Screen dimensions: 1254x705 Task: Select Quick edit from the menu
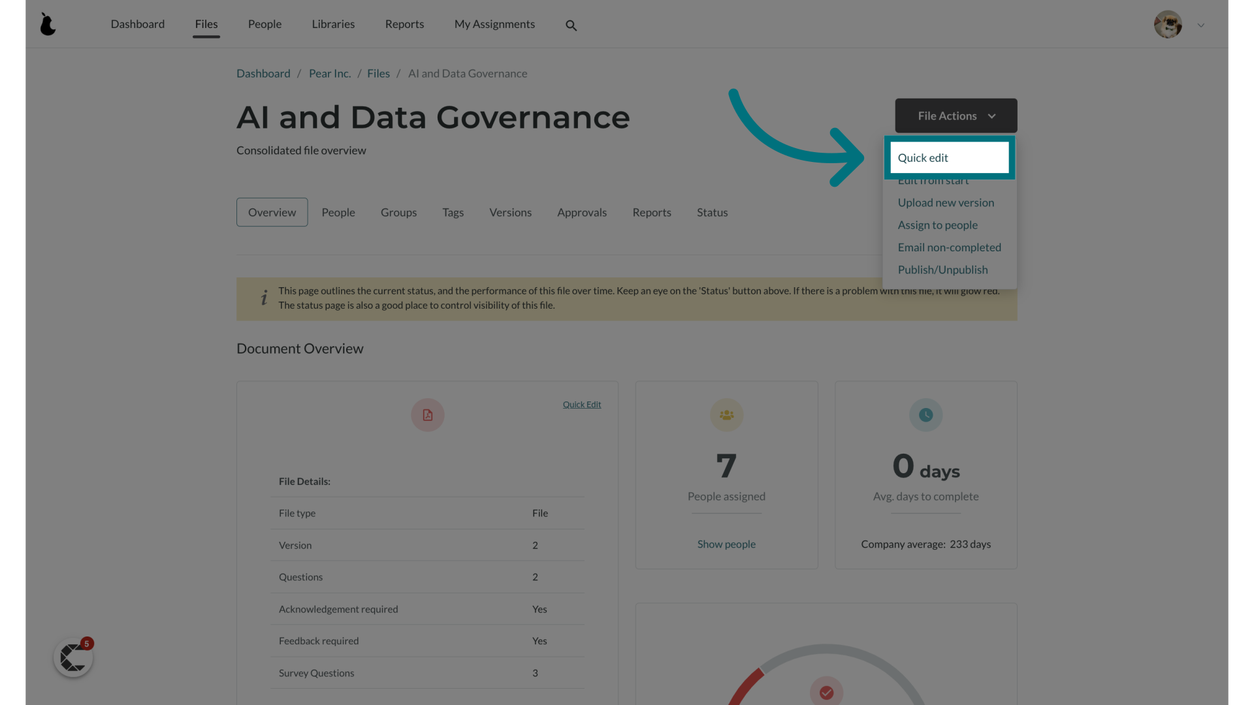(949, 157)
